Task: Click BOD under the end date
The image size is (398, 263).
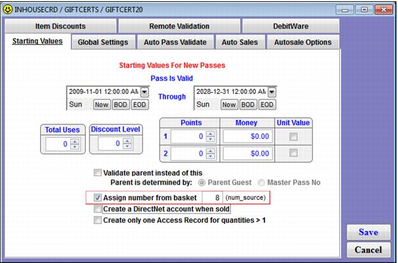Action: (x=248, y=105)
